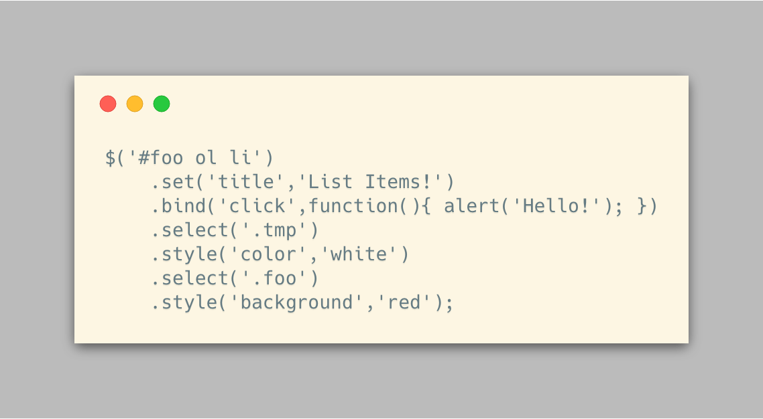Click the .set method name
The width and height of the screenshot is (763, 419).
(x=173, y=182)
